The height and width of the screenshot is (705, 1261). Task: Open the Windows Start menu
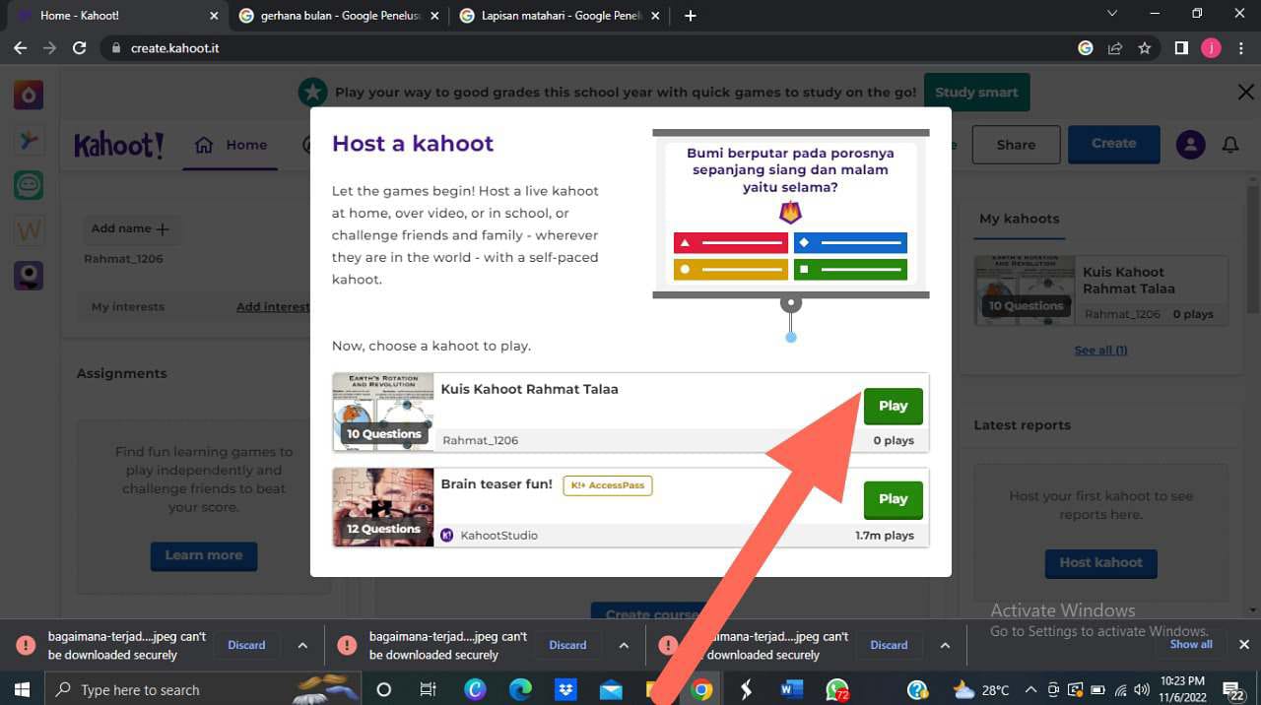(x=22, y=689)
